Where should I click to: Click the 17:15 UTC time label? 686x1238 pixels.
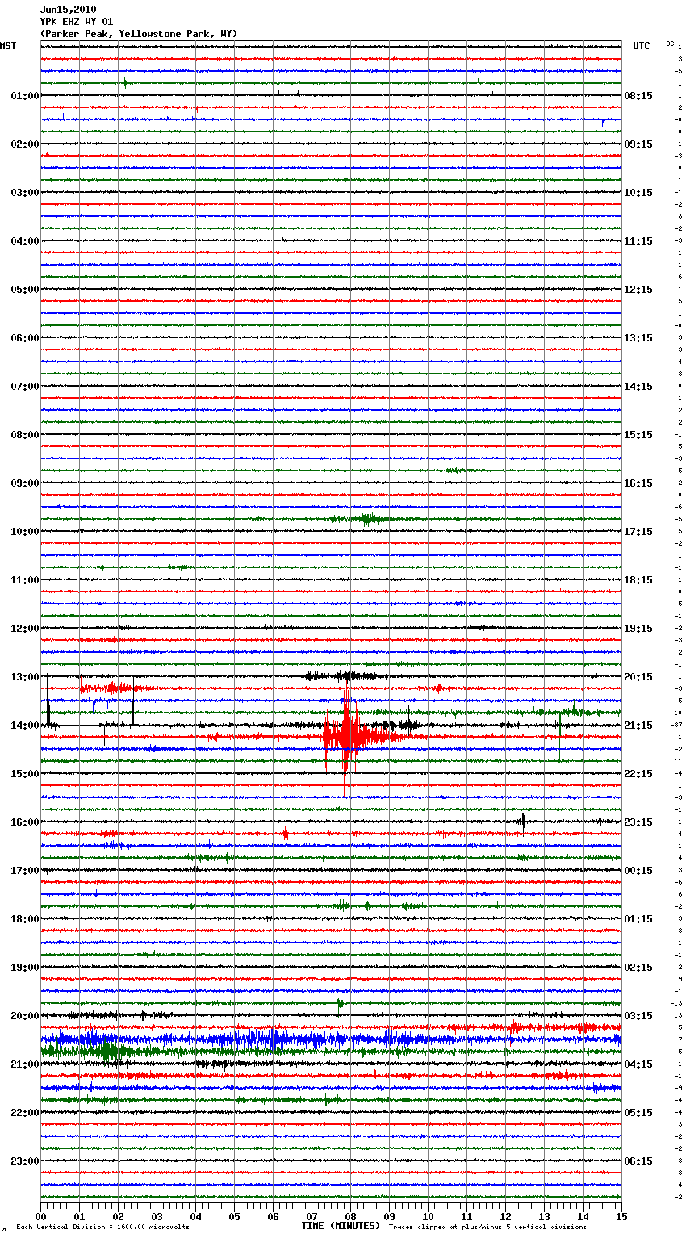[638, 532]
